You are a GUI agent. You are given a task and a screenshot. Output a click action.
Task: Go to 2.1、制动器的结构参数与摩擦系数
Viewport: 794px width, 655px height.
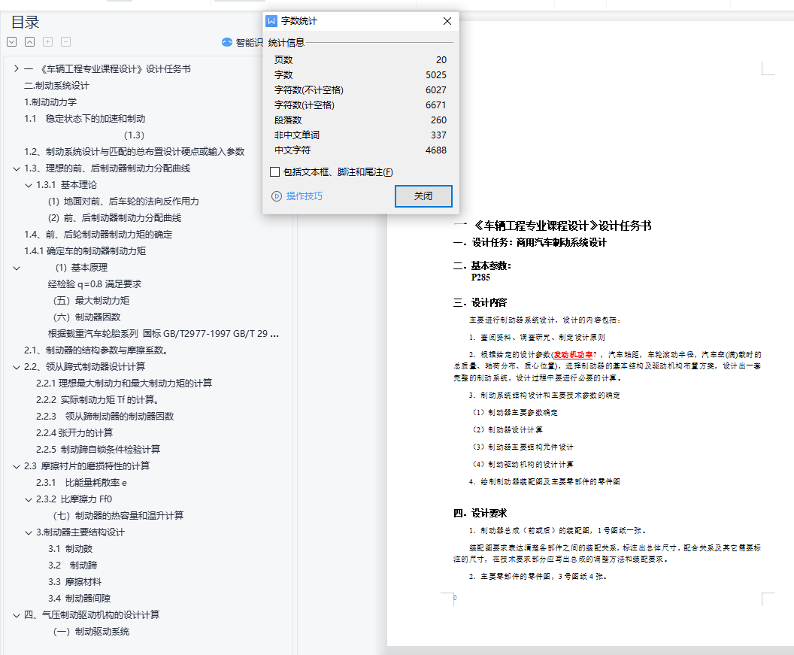click(96, 350)
